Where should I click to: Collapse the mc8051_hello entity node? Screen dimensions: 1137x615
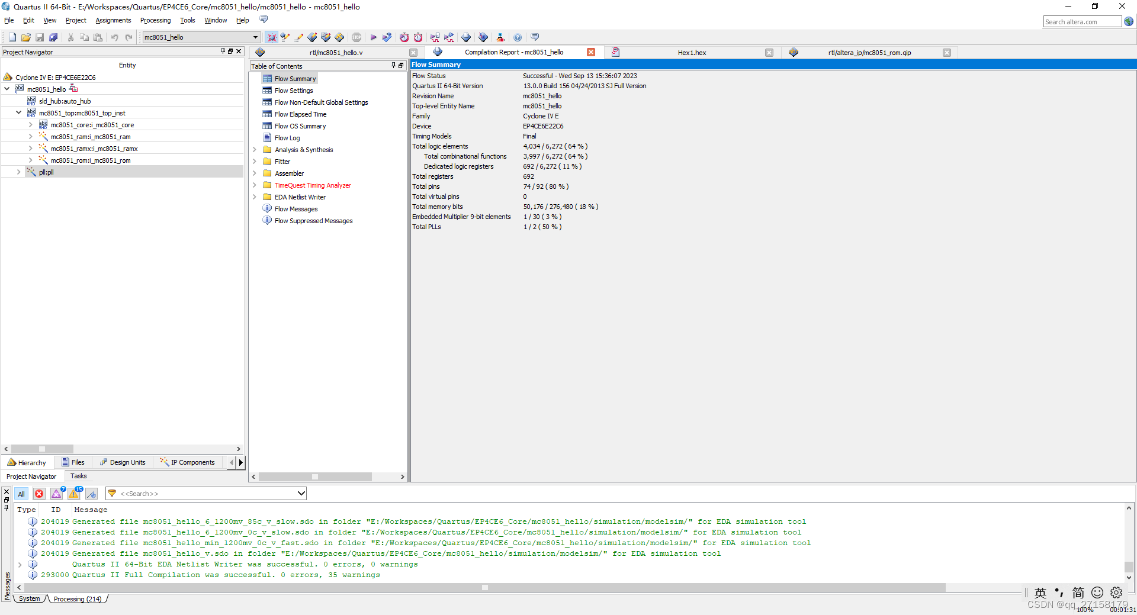pos(7,89)
